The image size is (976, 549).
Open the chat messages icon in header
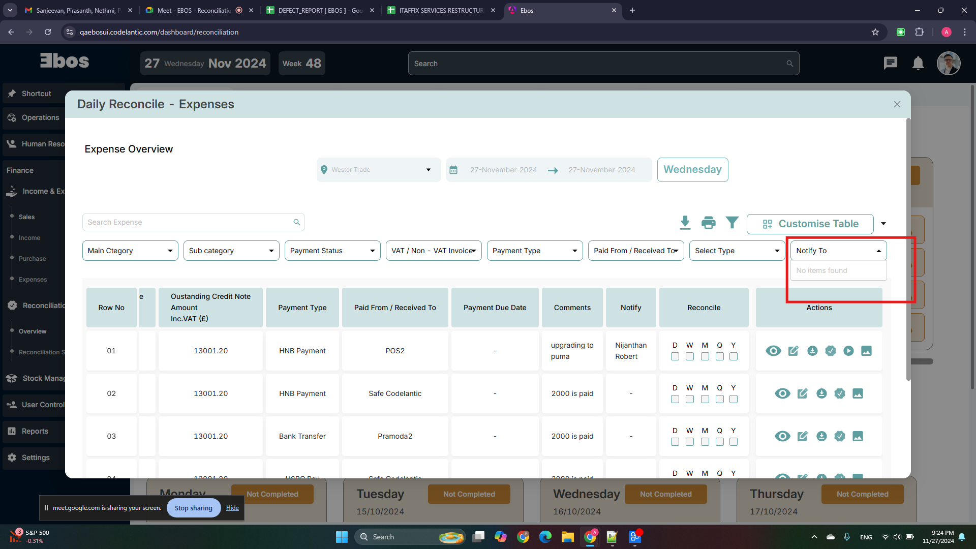coord(890,64)
